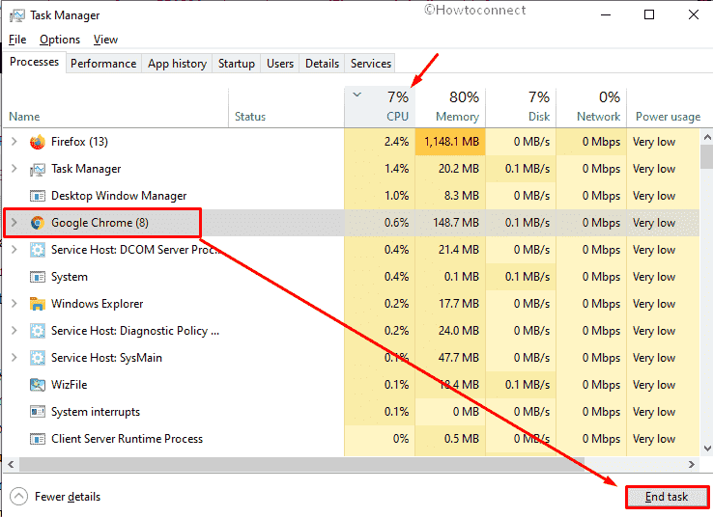This screenshot has width=713, height=517.
Task: Click the 20.2 MB memory cell
Action: (x=450, y=169)
